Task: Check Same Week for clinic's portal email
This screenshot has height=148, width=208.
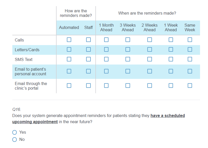Action: click(x=190, y=86)
